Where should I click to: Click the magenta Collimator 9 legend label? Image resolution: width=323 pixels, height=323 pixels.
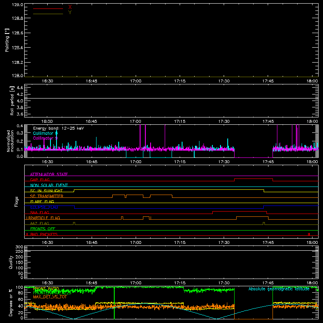[x=45, y=138]
